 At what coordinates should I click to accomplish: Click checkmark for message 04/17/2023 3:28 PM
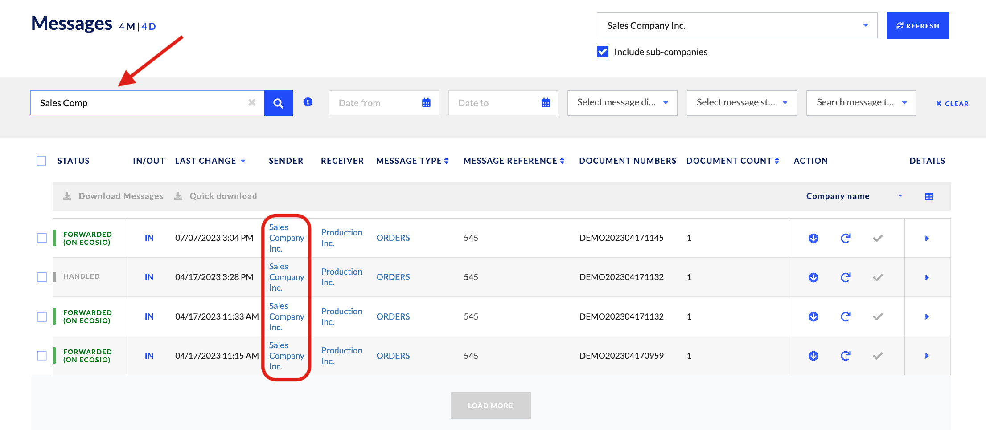878,277
